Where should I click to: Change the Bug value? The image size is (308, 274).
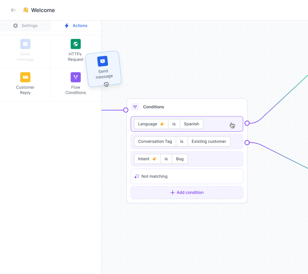(180, 159)
